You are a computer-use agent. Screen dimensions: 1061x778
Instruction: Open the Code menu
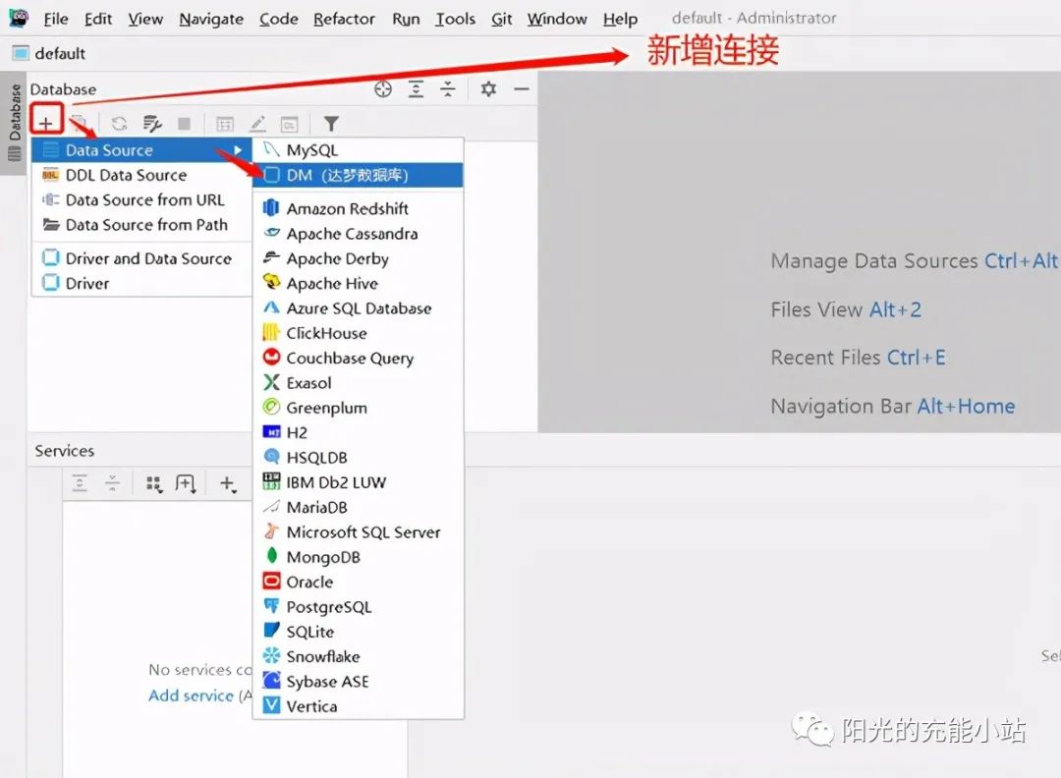point(279,19)
